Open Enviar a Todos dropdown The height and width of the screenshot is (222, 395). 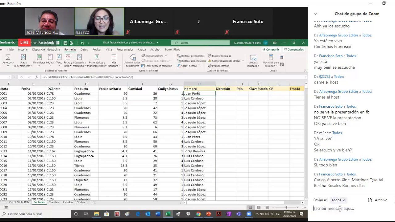click(x=338, y=200)
